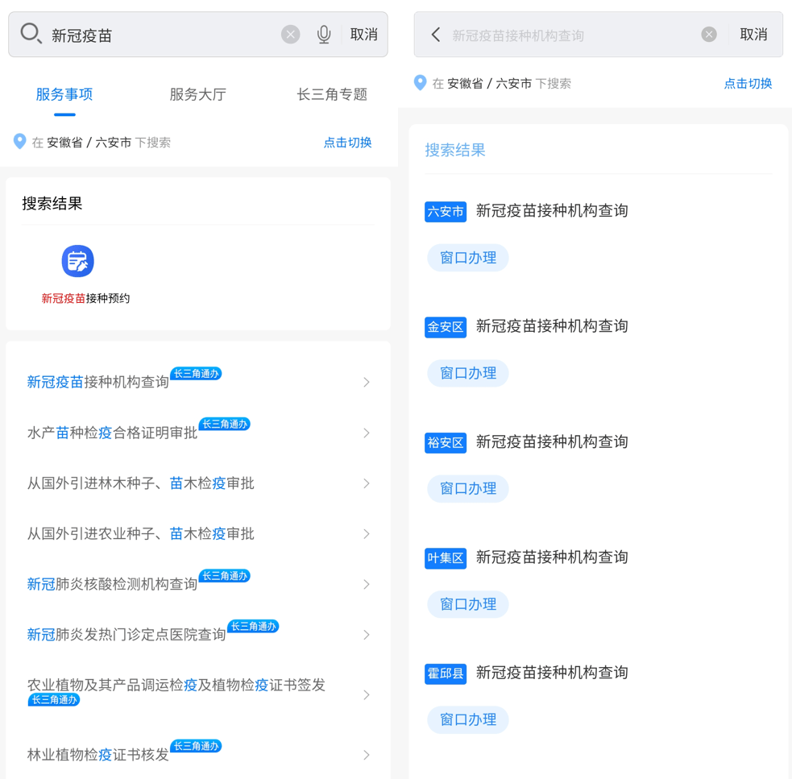Select the 金安区 result tag
Image resolution: width=792 pixels, height=779 pixels.
click(445, 326)
